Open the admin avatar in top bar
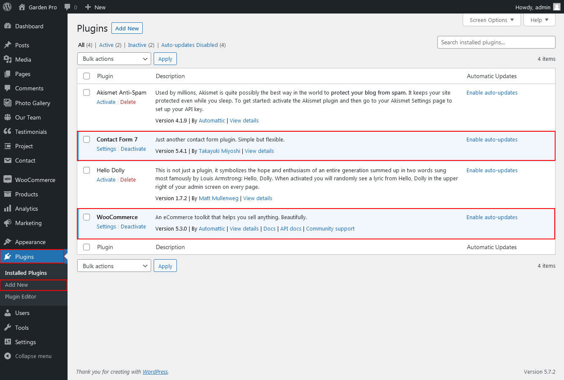 pyautogui.click(x=556, y=7)
